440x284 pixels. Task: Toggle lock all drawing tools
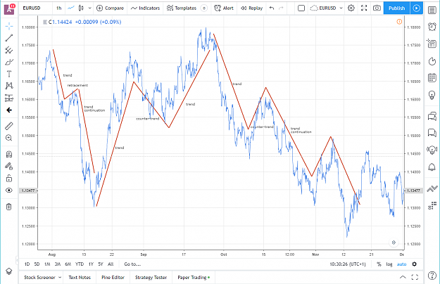[9, 178]
